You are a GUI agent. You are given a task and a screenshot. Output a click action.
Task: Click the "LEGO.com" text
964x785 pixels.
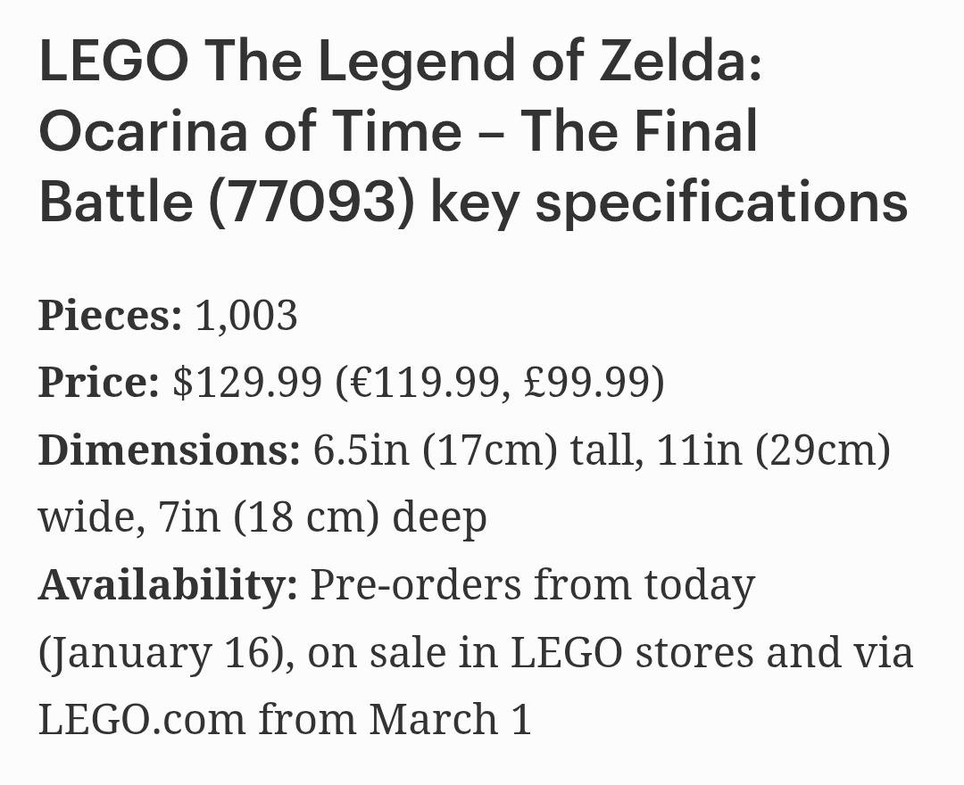tap(141, 719)
